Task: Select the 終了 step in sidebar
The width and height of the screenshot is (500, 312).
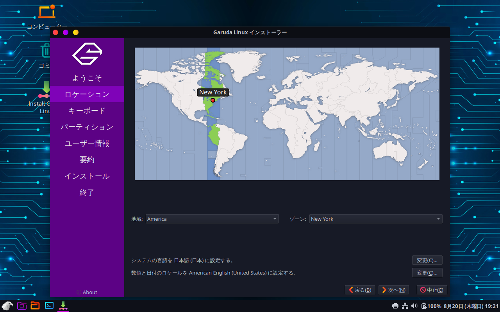Action: [x=87, y=192]
